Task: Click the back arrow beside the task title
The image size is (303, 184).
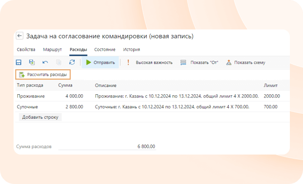Action: (x=19, y=36)
